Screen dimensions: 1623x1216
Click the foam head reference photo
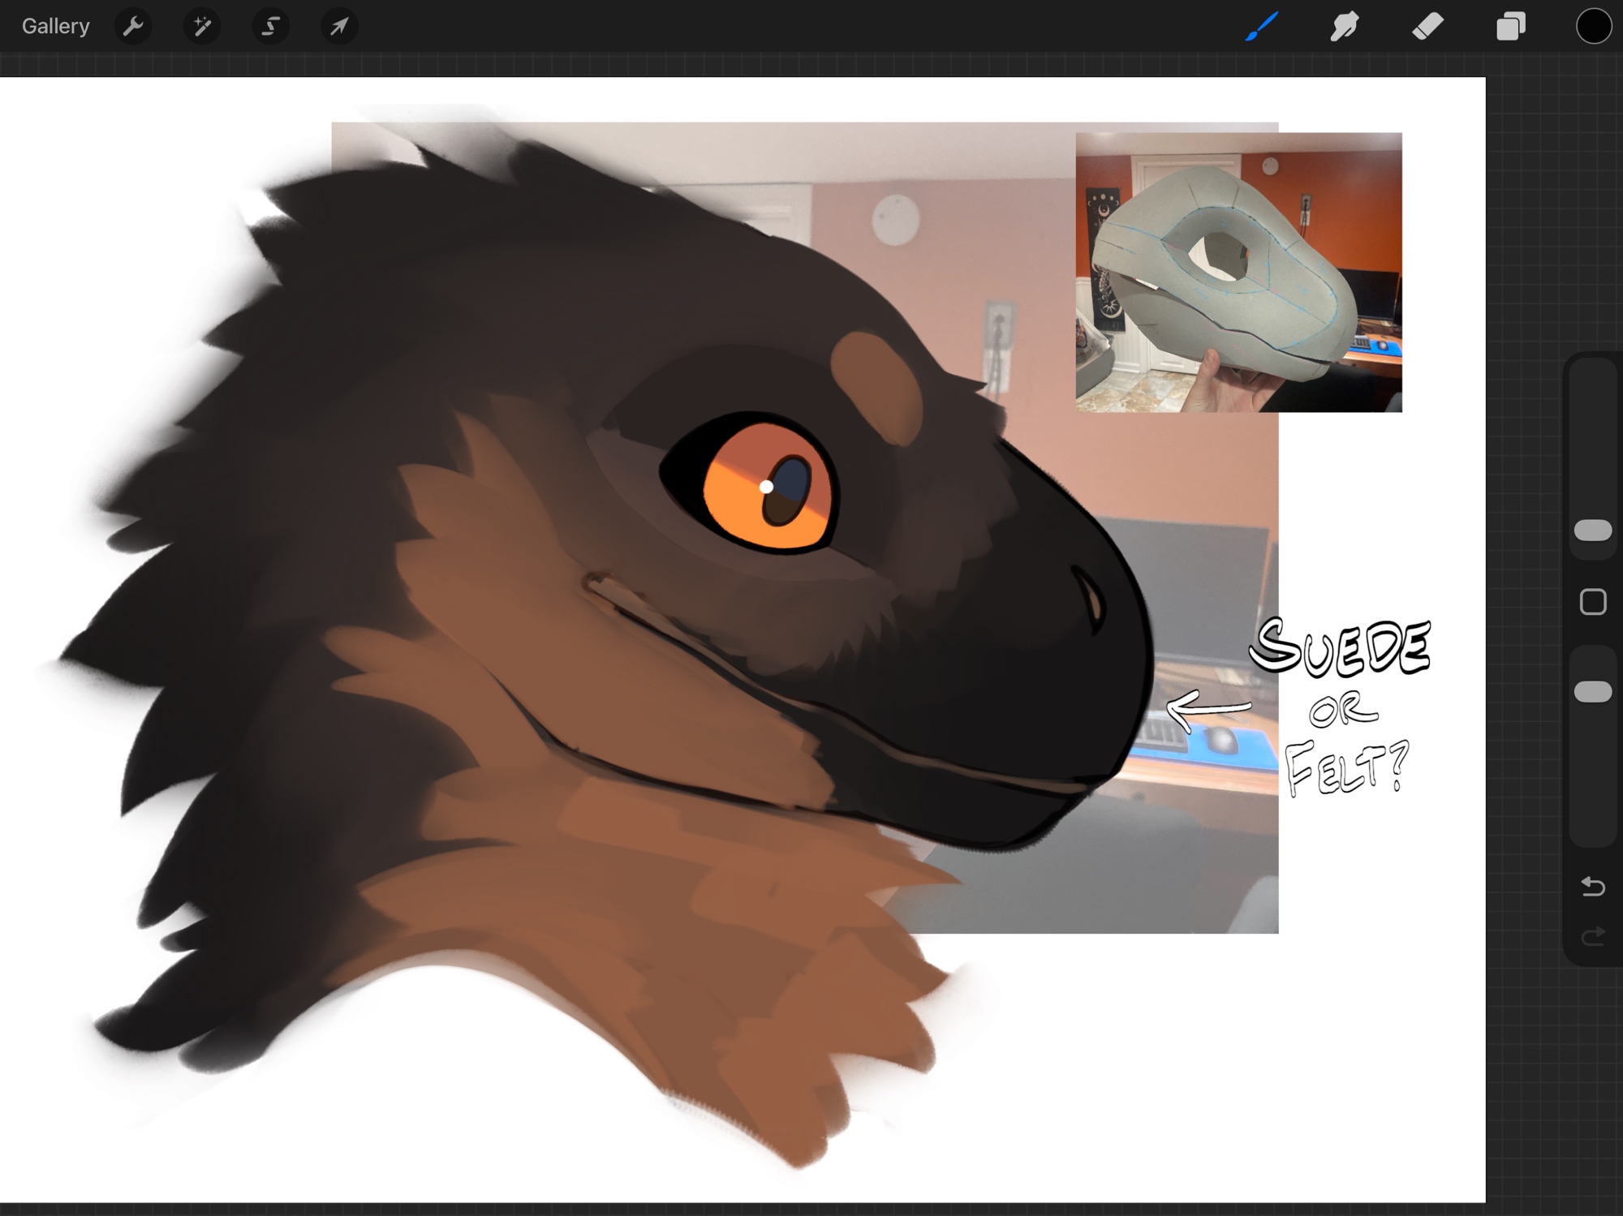point(1238,272)
